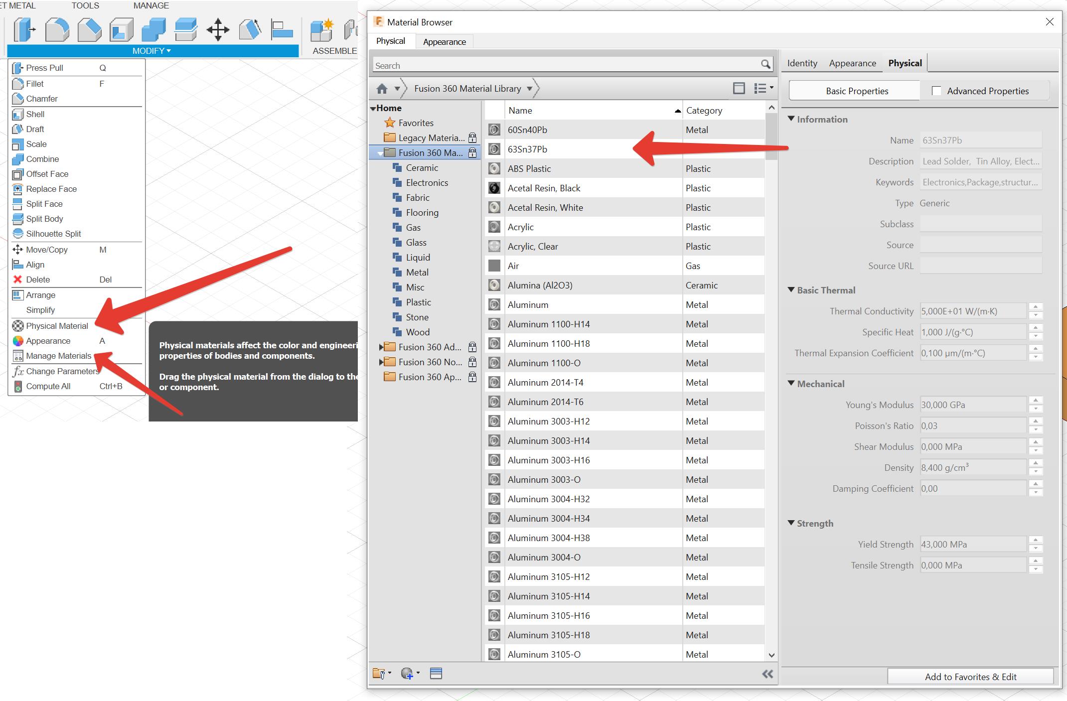Collapse the Mechanical properties section
The width and height of the screenshot is (1067, 701).
point(791,383)
